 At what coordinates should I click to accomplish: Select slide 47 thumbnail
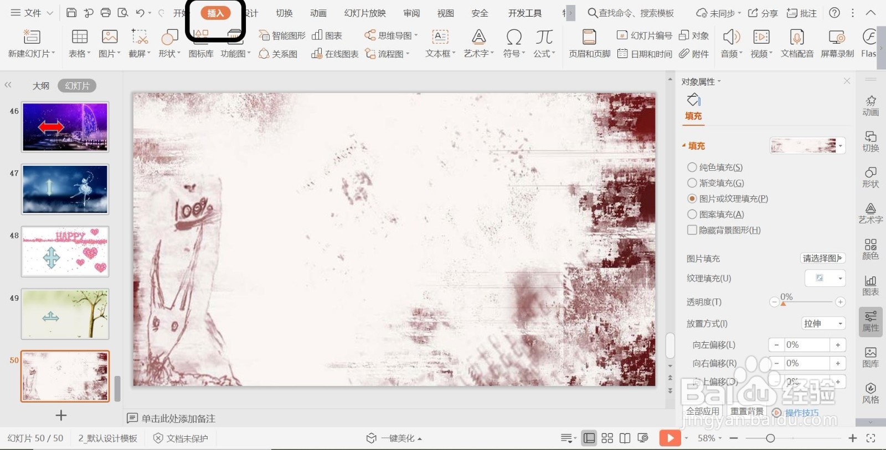pyautogui.click(x=65, y=189)
